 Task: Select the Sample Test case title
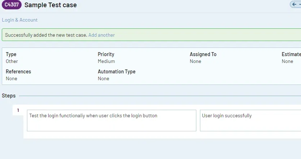[50, 5]
